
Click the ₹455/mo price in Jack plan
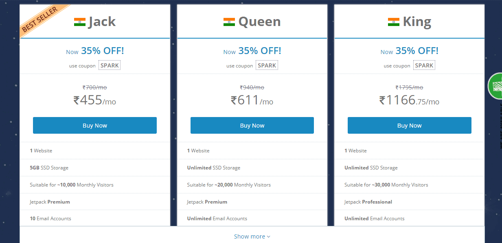point(94,100)
